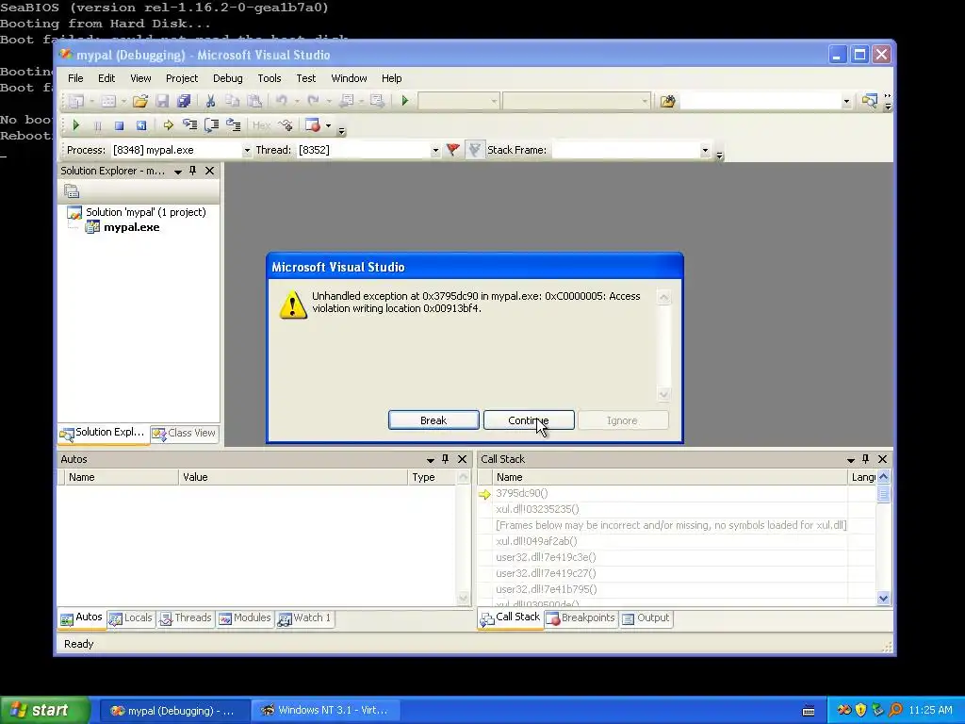Click the Stop Debugging square icon
Viewport: 965px width, 724px height.
[119, 125]
